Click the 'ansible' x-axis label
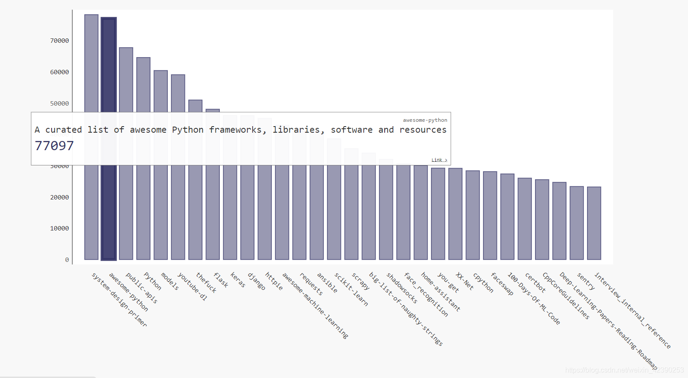 pyautogui.click(x=327, y=282)
